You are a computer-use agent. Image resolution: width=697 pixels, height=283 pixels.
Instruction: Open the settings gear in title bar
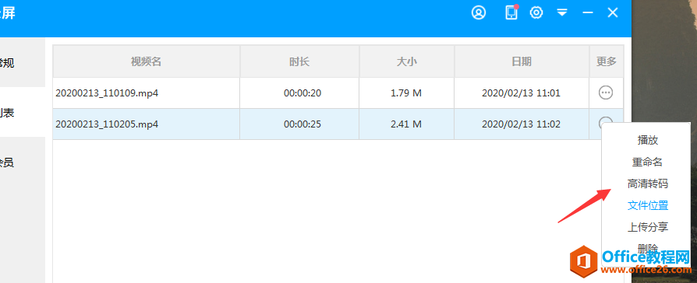(536, 13)
